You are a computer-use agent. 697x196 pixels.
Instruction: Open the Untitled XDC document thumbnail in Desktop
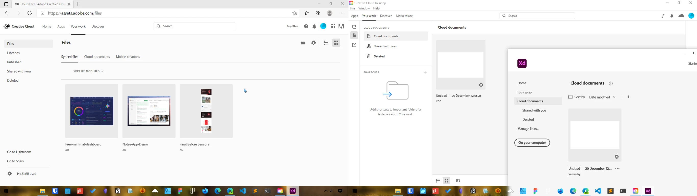pos(461,65)
